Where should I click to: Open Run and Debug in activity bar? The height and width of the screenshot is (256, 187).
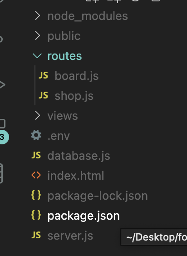2,84
